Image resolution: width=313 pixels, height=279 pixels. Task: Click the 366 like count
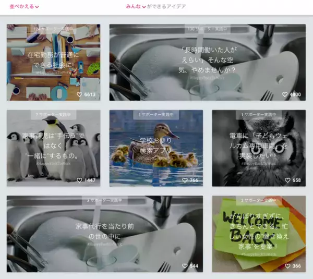[x=297, y=266]
